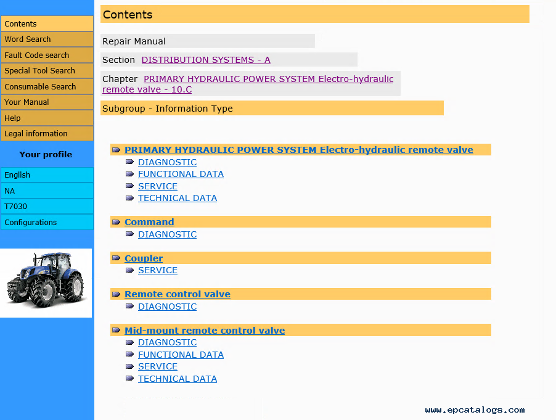Image resolution: width=556 pixels, height=420 pixels.
Task: Open Word Search in the sidebar
Action: (x=47, y=39)
